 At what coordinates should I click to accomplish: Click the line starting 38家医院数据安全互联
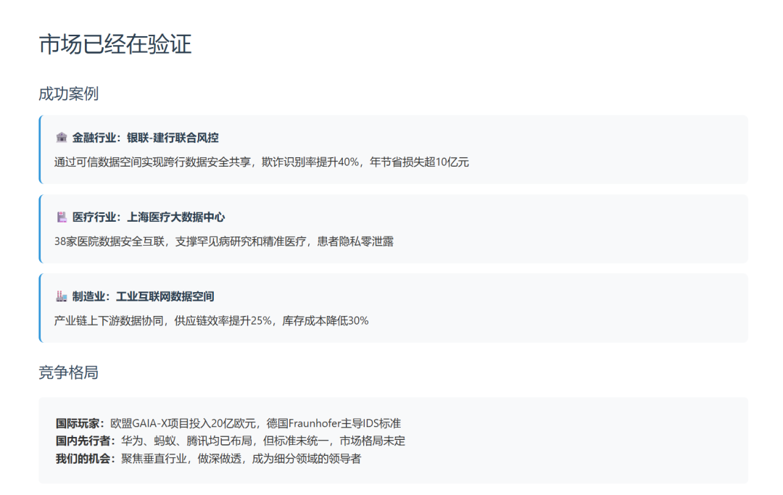coord(224,241)
